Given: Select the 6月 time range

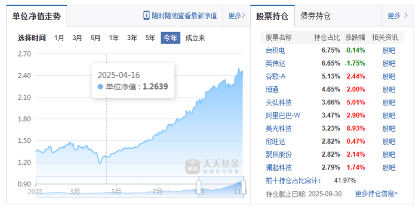Looking at the screenshot, I should 95,38.
